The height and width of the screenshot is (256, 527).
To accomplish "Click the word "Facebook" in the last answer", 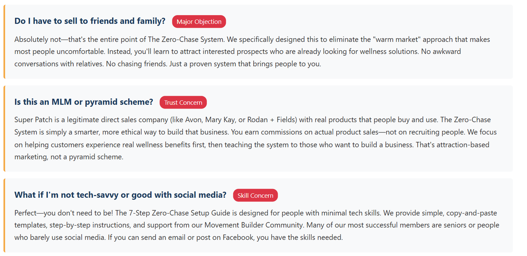I will pos(238,237).
